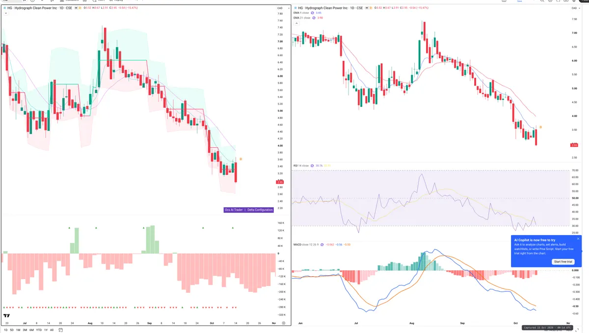Select the All date range
Image resolution: width=589 pixels, height=333 pixels.
[x=52, y=330]
